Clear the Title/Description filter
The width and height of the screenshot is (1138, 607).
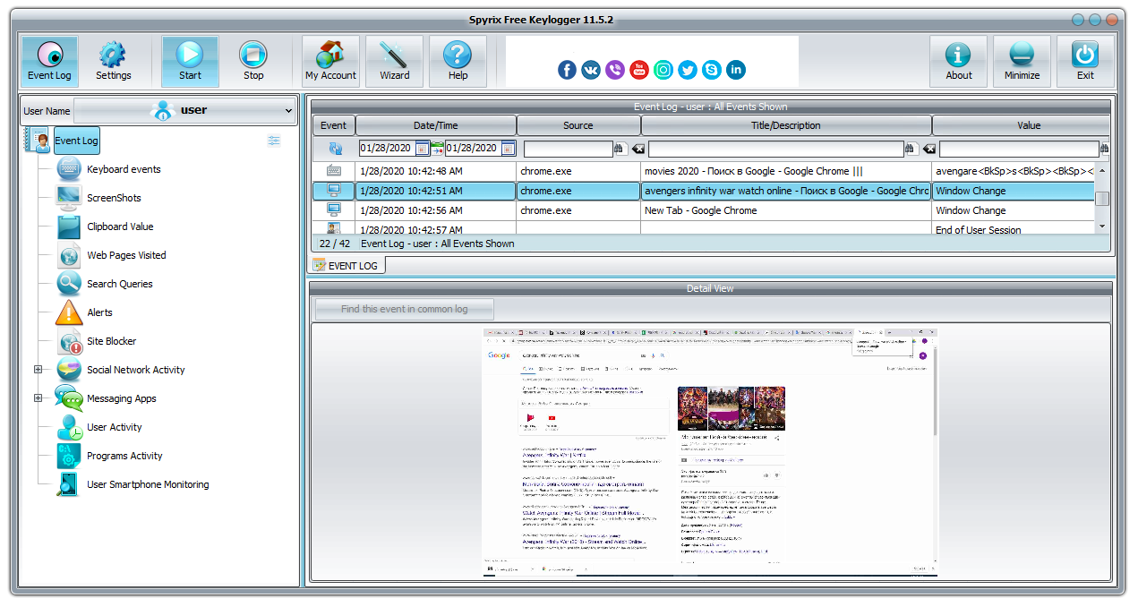click(929, 149)
